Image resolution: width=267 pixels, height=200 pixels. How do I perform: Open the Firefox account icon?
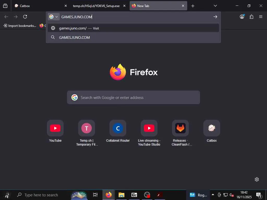(x=242, y=16)
